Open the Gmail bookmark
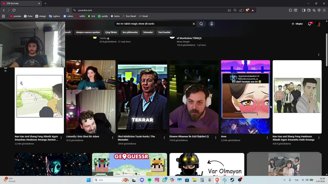 coord(143,16)
